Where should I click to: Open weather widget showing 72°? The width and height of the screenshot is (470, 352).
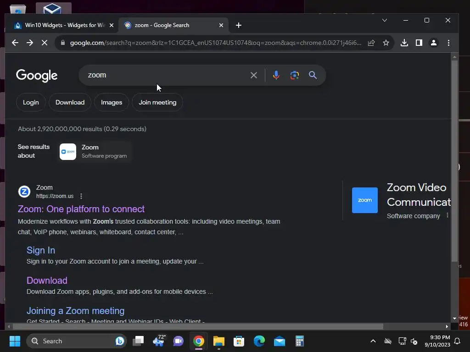point(159,341)
